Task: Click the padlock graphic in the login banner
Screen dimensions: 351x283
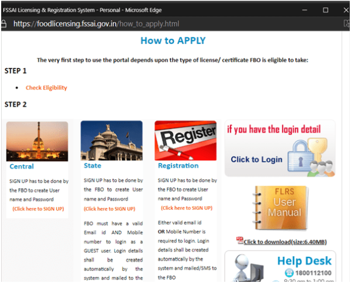Action: click(302, 153)
